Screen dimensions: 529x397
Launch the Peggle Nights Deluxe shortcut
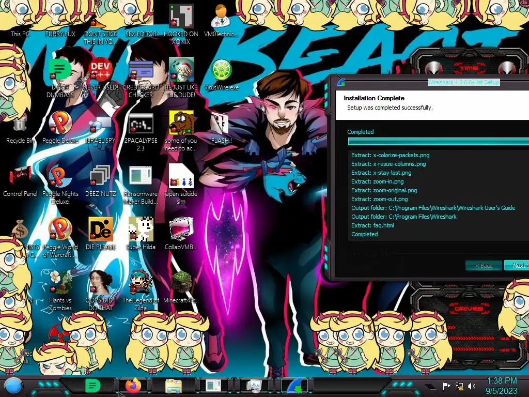60,176
